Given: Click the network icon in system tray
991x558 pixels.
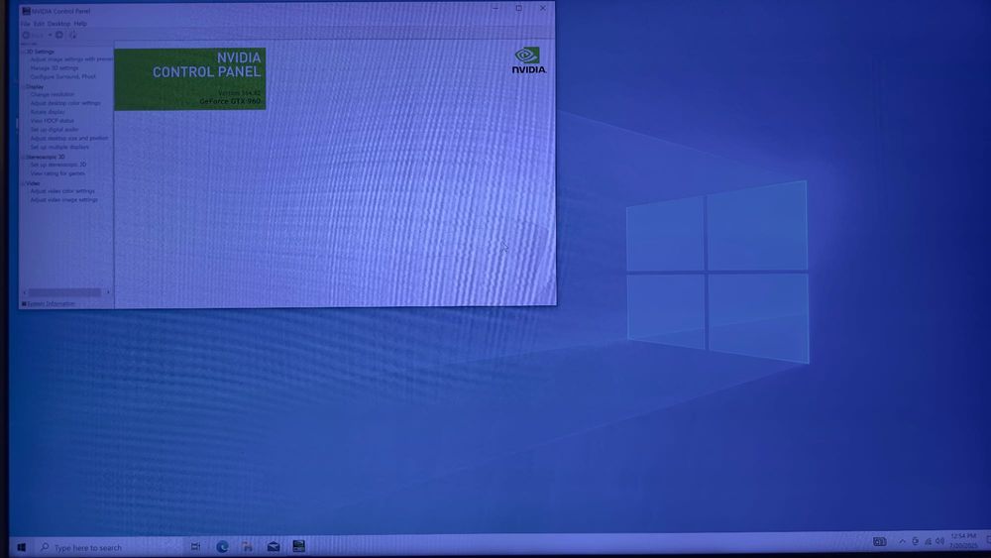Looking at the screenshot, I should click(x=928, y=541).
